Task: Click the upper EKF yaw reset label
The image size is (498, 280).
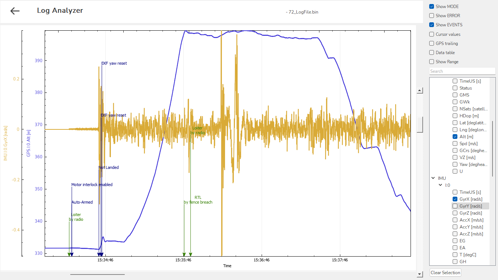Action: coord(114,63)
